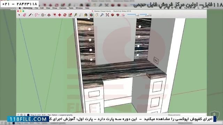Pick the Paint Bucket tool
This screenshot has height=125, width=223.
click(86, 15)
